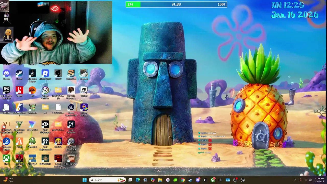Open Settings gear on the taskbar
The image size is (327, 184).
coord(145,180)
